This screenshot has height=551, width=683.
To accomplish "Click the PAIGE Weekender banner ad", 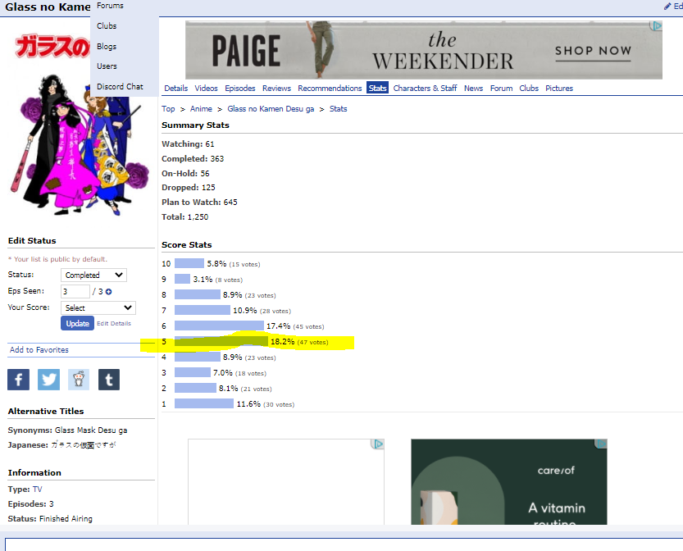I will click(x=423, y=50).
